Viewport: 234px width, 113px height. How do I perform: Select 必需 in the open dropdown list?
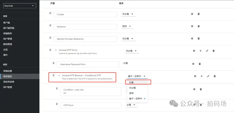(137, 82)
